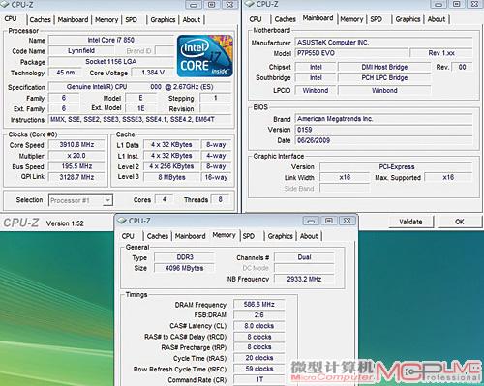This screenshot has height=386, width=484.
Task: Click the DRAM Frequency value field
Action: pyautogui.click(x=259, y=304)
